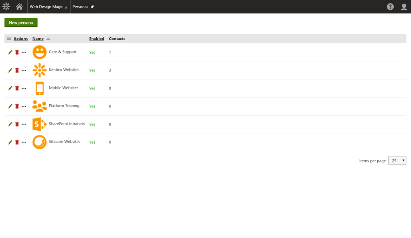Click the pencil icon for Sitecore Websites

pos(10,142)
